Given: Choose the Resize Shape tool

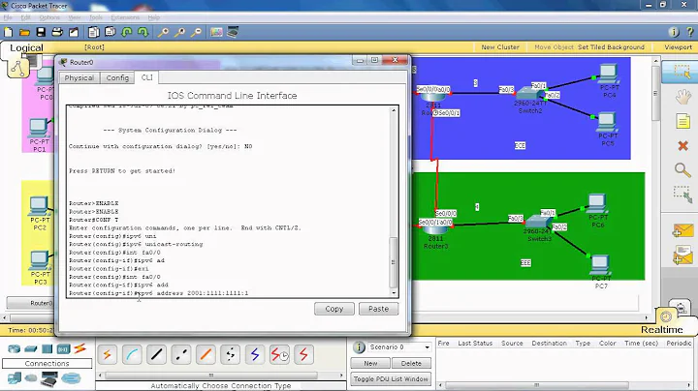Looking at the screenshot, I should point(682,195).
